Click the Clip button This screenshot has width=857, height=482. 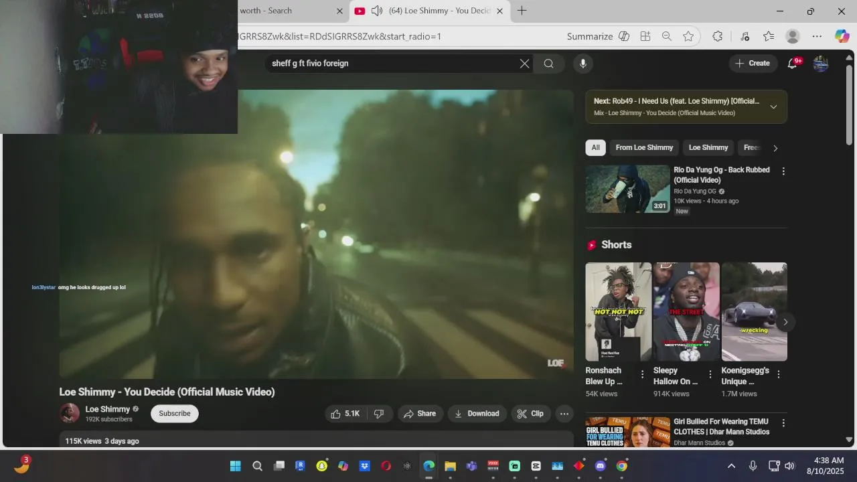point(530,414)
